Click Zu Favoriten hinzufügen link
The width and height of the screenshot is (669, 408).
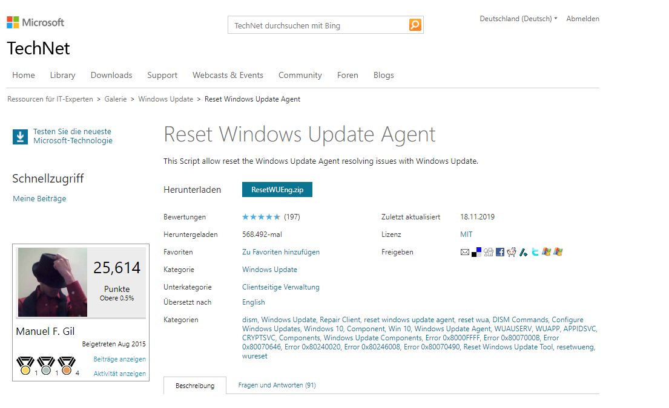281,252
